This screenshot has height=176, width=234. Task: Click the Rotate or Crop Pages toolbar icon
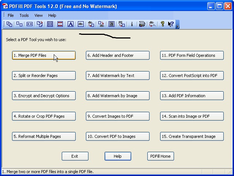[x=40, y=24]
